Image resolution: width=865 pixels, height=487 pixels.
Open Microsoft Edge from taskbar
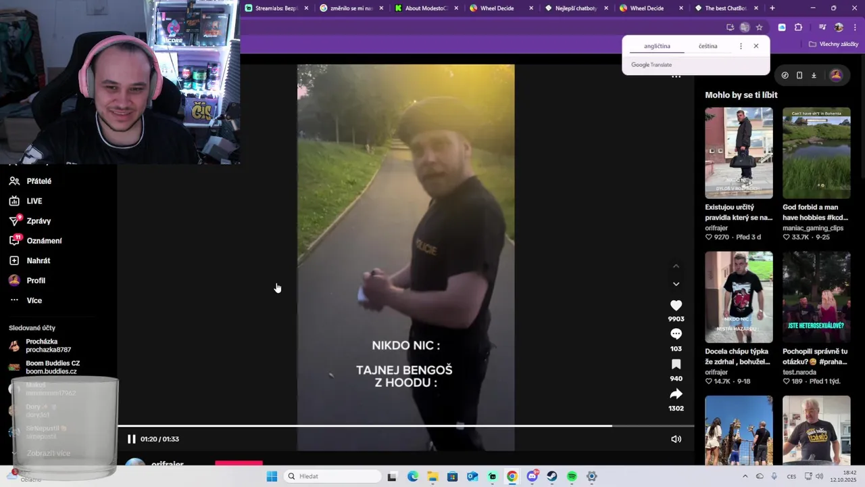413,476
